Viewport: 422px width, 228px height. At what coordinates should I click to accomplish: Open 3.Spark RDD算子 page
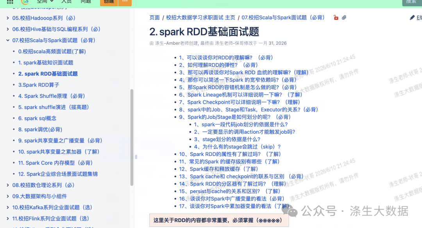click(x=39, y=85)
